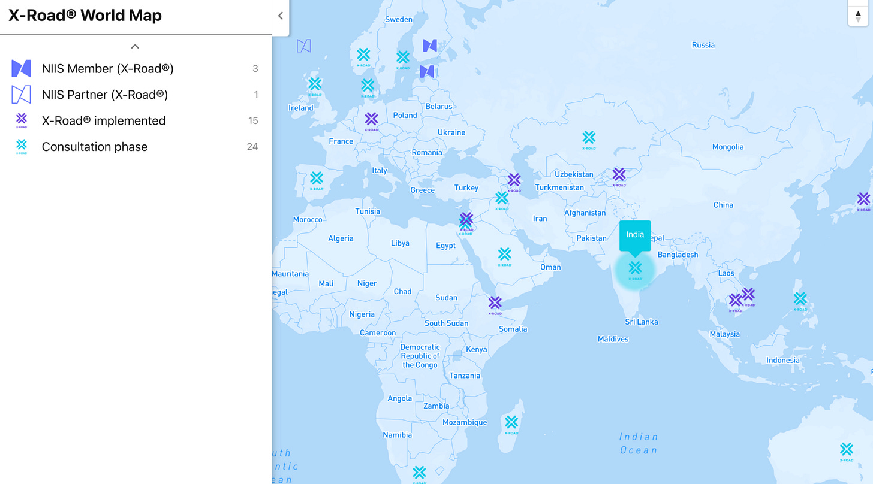Click the Uzbekistan country label
The height and width of the screenshot is (484, 873).
click(x=574, y=174)
